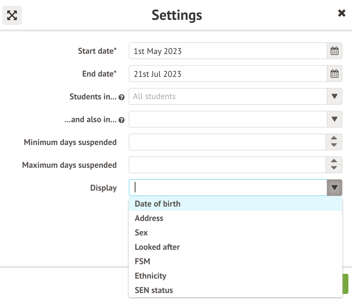Click the help icon next to Students in...

coord(122,97)
